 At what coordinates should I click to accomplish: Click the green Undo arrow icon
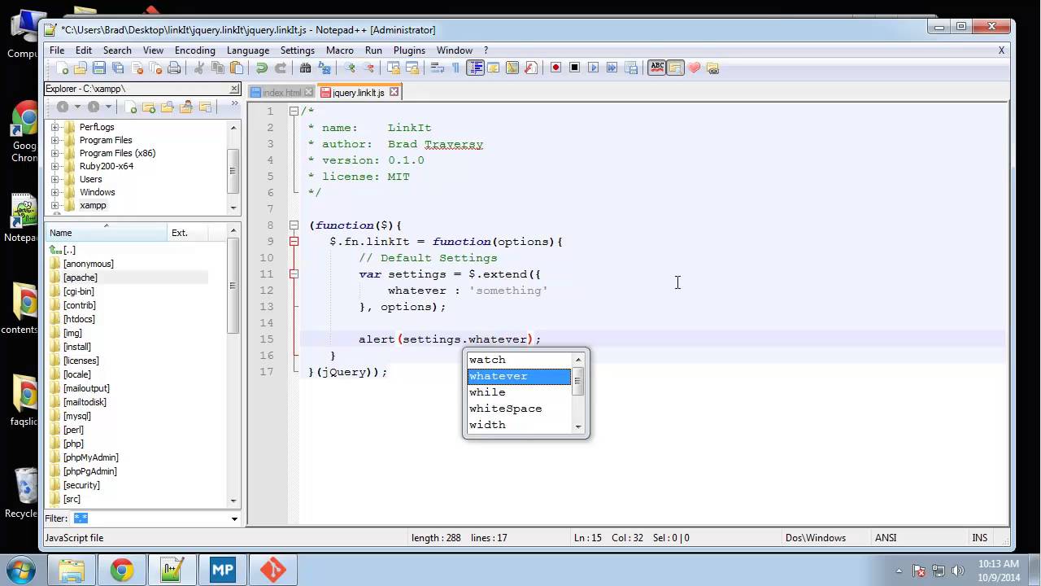click(x=261, y=68)
